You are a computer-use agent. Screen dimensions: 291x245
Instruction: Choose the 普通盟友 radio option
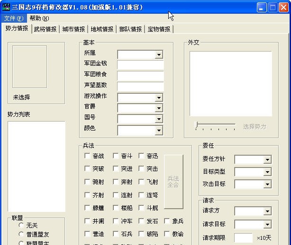[x=21, y=234]
